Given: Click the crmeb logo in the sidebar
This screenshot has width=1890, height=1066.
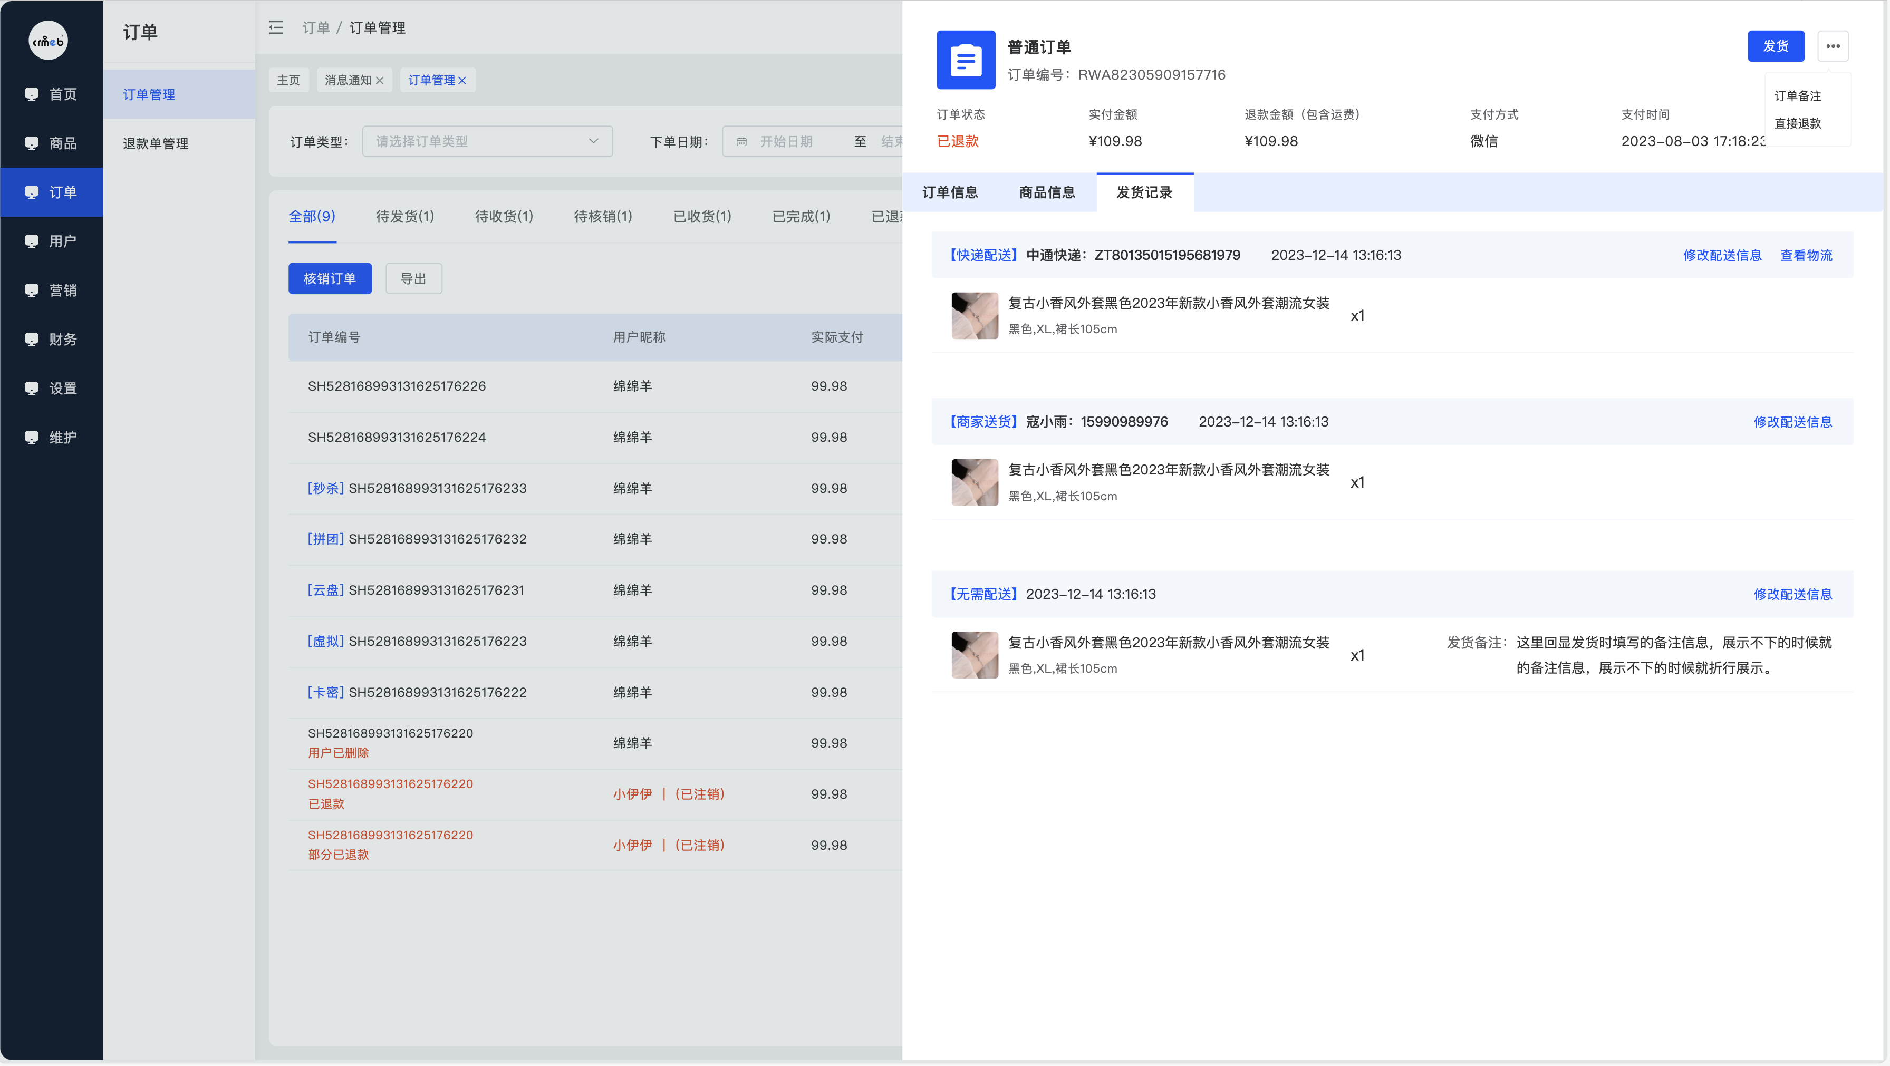Looking at the screenshot, I should [x=47, y=41].
